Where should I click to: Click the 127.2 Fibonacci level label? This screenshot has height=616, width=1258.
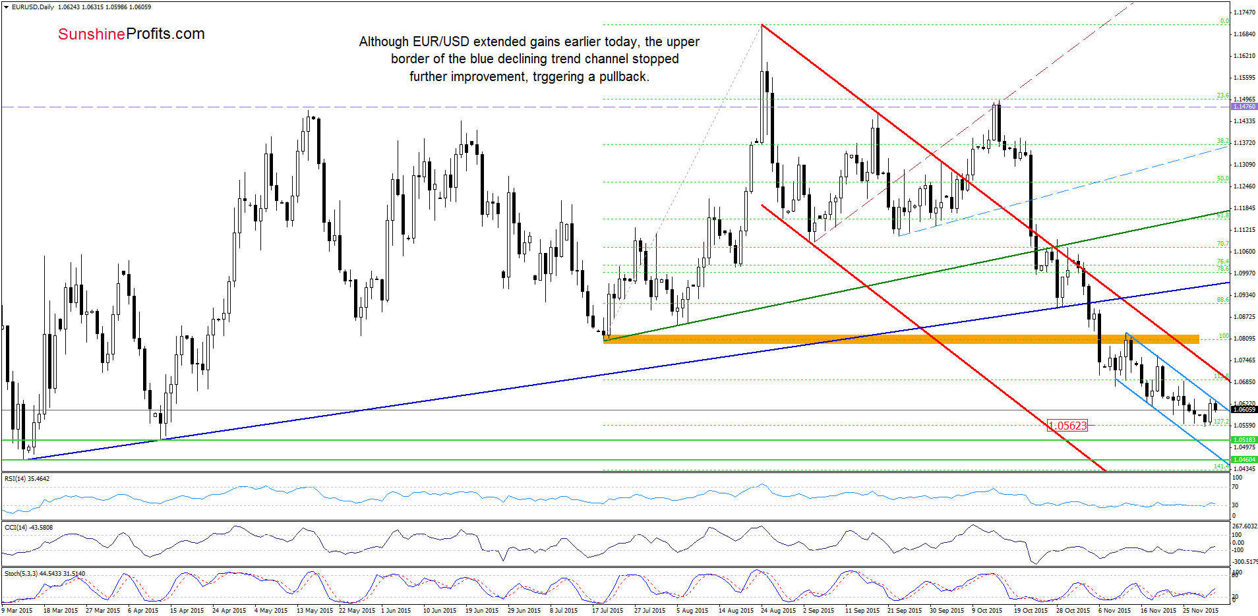click(1221, 422)
